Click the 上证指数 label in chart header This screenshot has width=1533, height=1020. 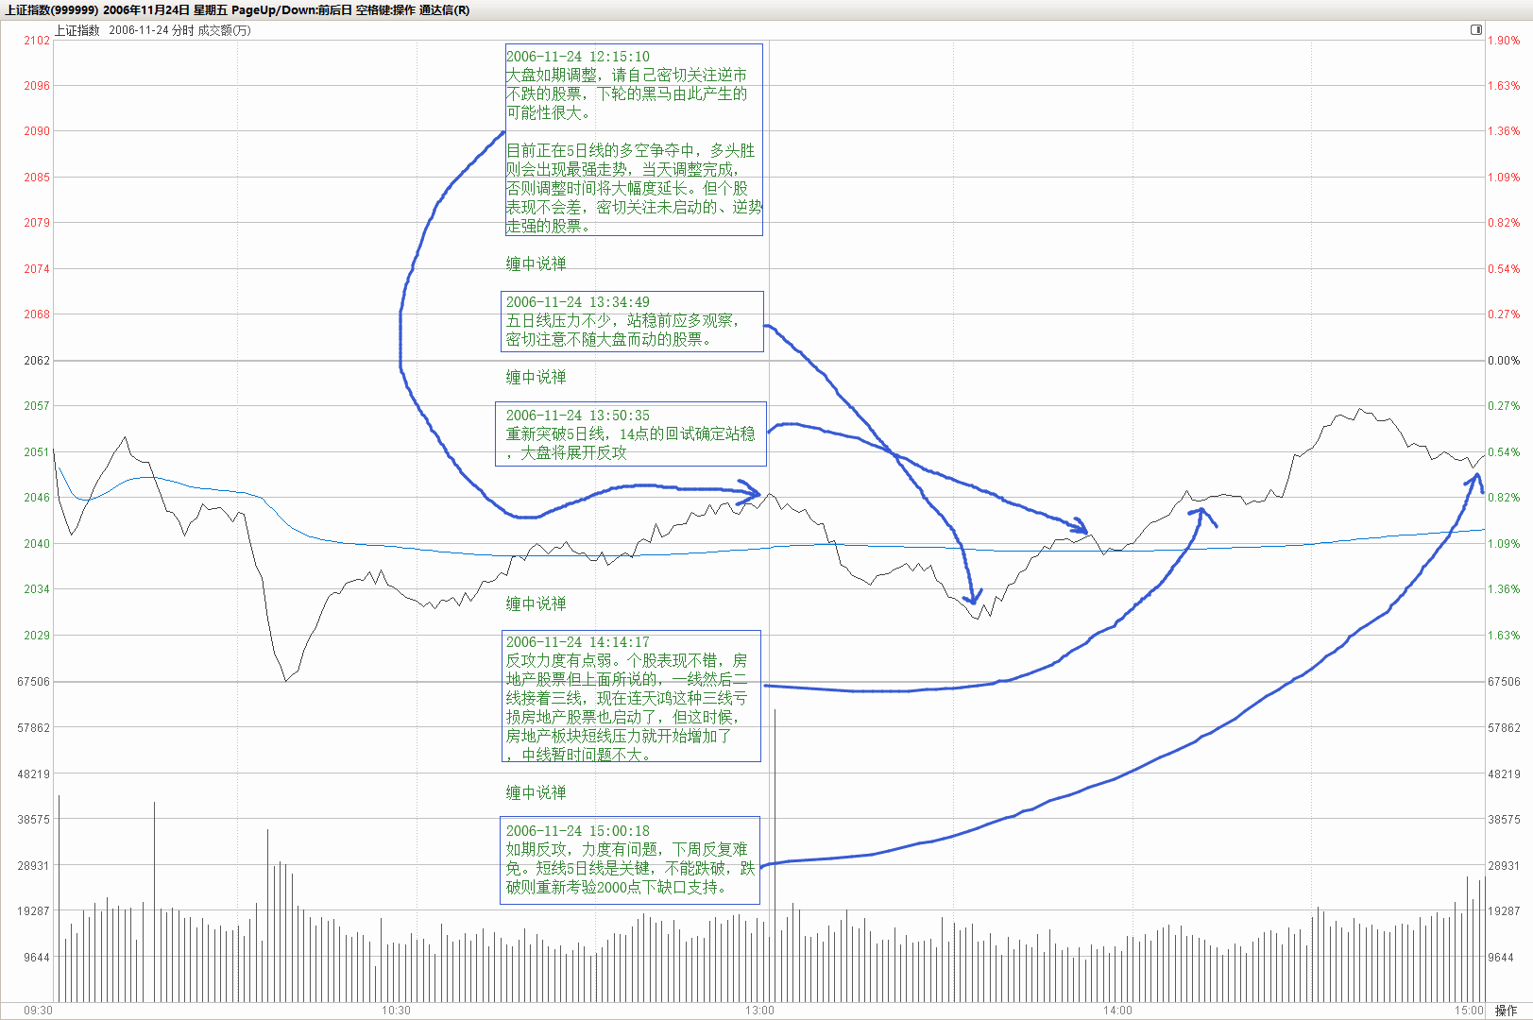coord(77,30)
